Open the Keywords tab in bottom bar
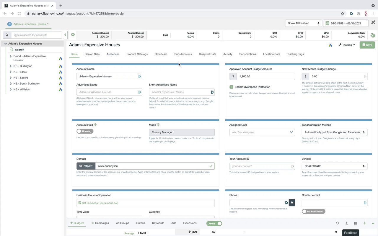This screenshot has height=236, width=378. (x=158, y=223)
